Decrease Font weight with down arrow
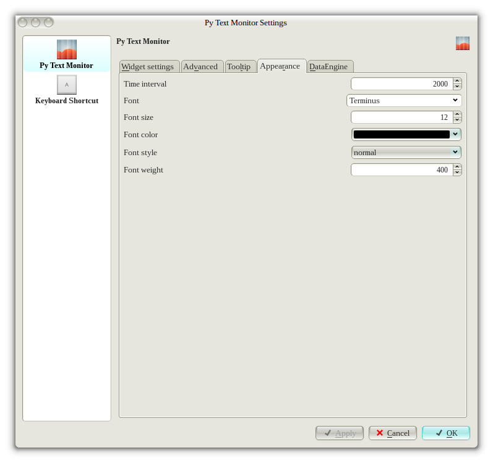Viewport: 493px width, 463px height. [x=457, y=173]
